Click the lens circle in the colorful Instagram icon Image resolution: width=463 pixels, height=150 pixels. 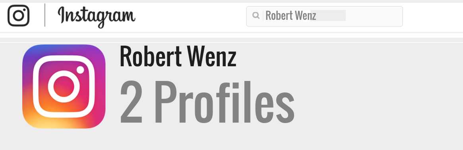(64, 87)
